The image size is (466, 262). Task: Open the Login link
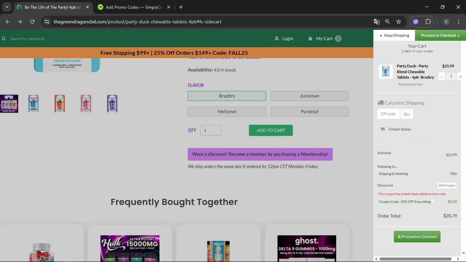[x=284, y=39]
